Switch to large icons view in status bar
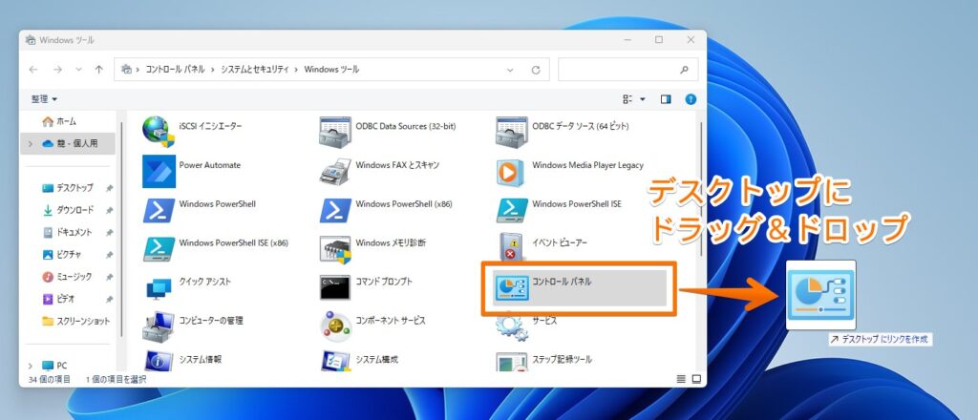 [x=696, y=379]
